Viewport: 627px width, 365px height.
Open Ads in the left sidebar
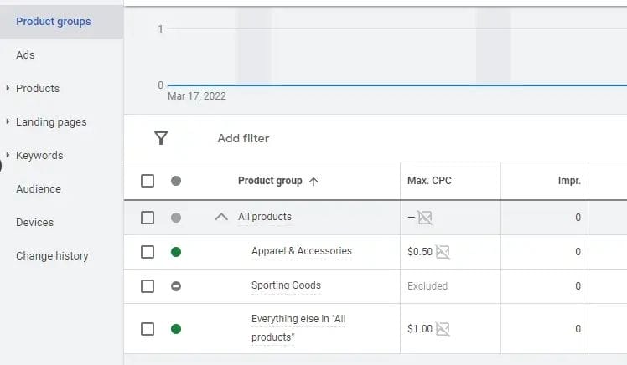coord(25,54)
